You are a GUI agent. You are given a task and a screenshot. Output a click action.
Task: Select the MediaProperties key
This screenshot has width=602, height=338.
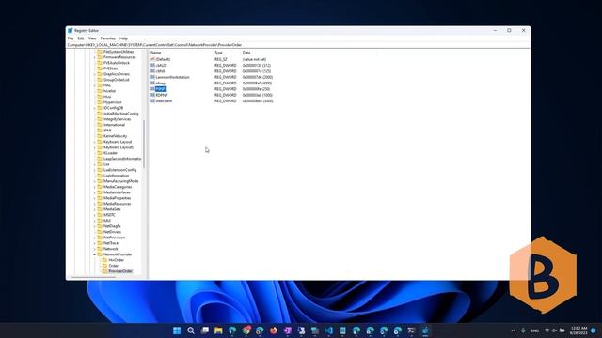[117, 198]
